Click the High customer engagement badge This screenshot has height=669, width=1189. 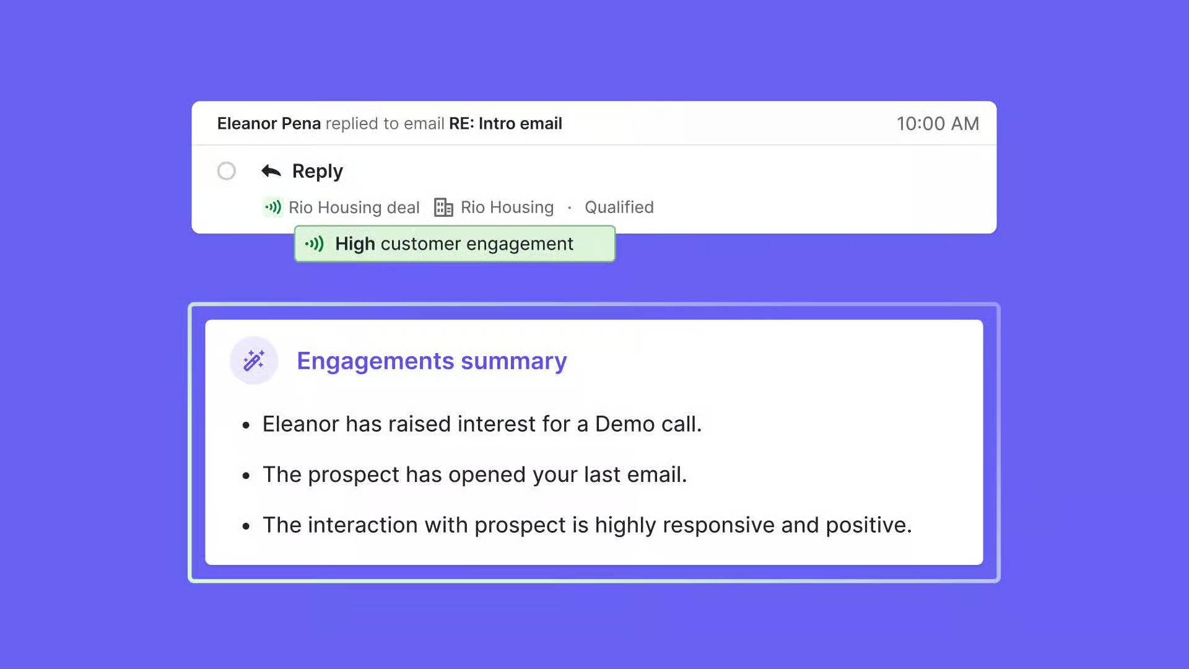pos(455,244)
